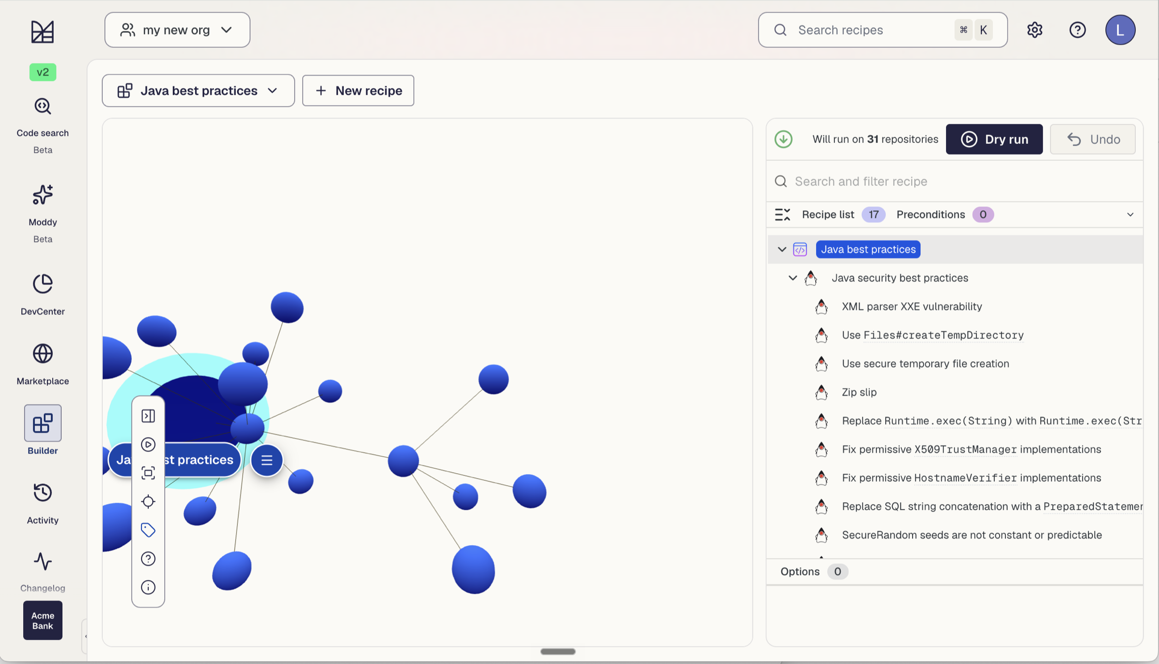
Task: Click the Zip slip OpenRewrite icon
Action: (821, 392)
